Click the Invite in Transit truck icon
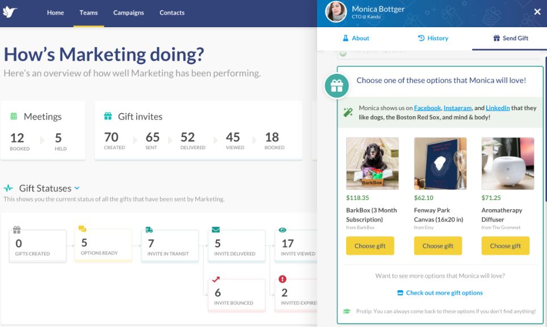The height and width of the screenshot is (327, 547). [x=149, y=230]
